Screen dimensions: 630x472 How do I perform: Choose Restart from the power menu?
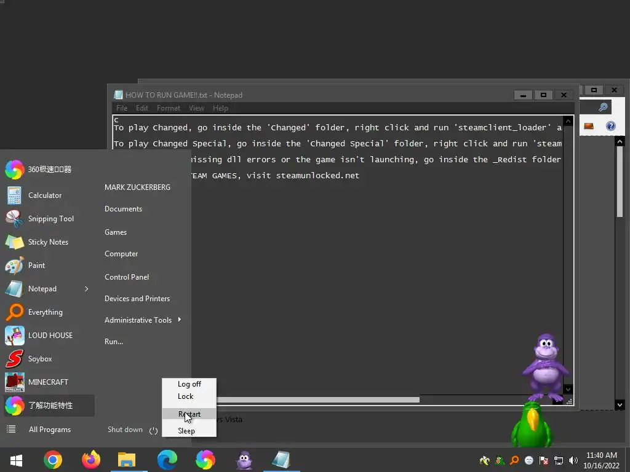[189, 414]
